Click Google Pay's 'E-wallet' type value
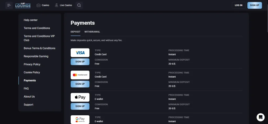268x124 pixels. 99,121
